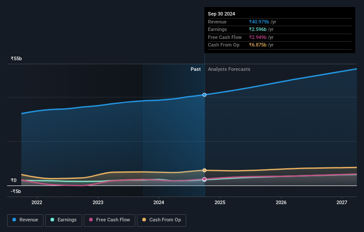The width and height of the screenshot is (364, 232).
Task: Click the blue Revenue data point marker
Action: (x=204, y=95)
